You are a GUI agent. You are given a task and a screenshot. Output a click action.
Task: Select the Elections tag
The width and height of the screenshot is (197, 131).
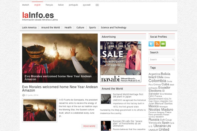pyautogui.click(x=155, y=90)
